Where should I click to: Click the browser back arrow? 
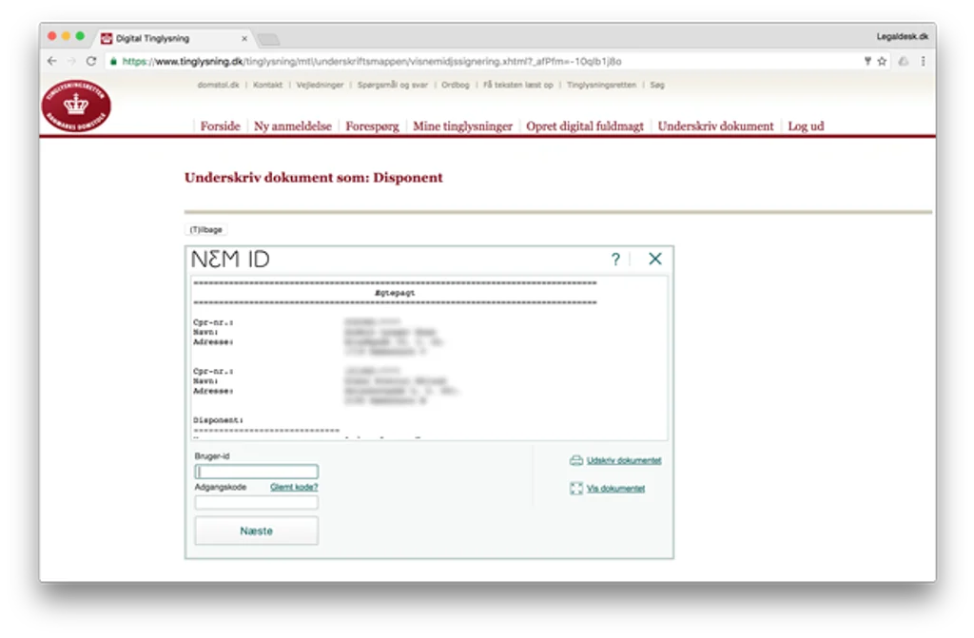click(52, 61)
